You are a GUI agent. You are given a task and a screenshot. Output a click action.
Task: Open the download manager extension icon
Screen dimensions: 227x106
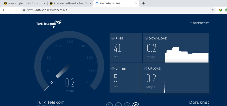pyautogui.click(x=220, y=10)
